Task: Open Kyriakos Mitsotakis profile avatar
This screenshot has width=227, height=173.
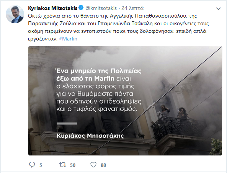Action: click(15, 14)
